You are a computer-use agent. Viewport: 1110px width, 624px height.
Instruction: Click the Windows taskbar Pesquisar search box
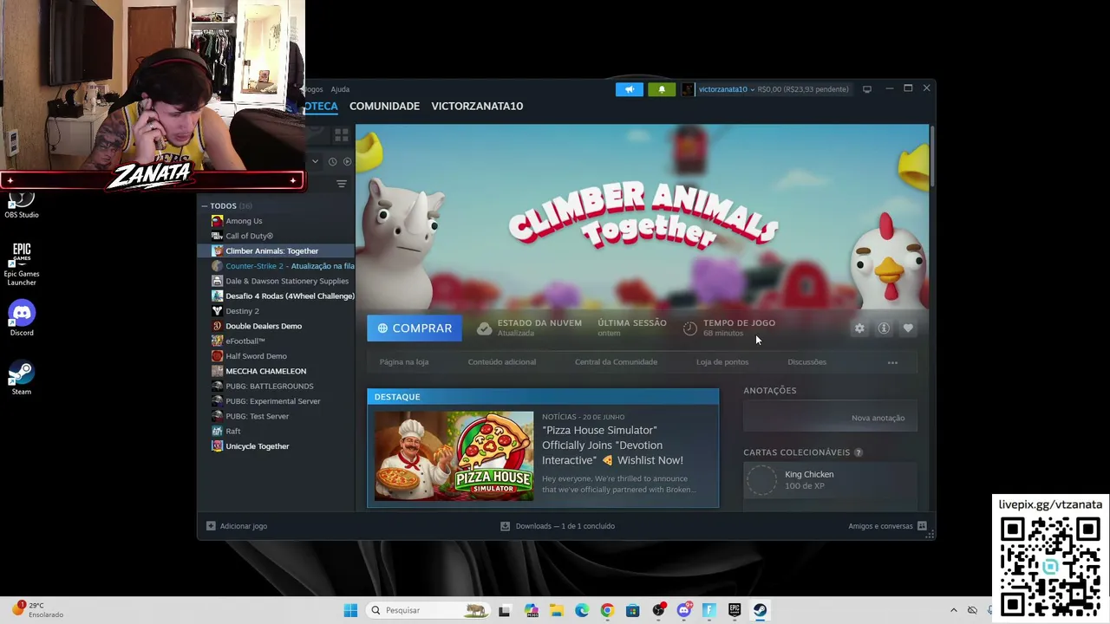click(x=428, y=610)
